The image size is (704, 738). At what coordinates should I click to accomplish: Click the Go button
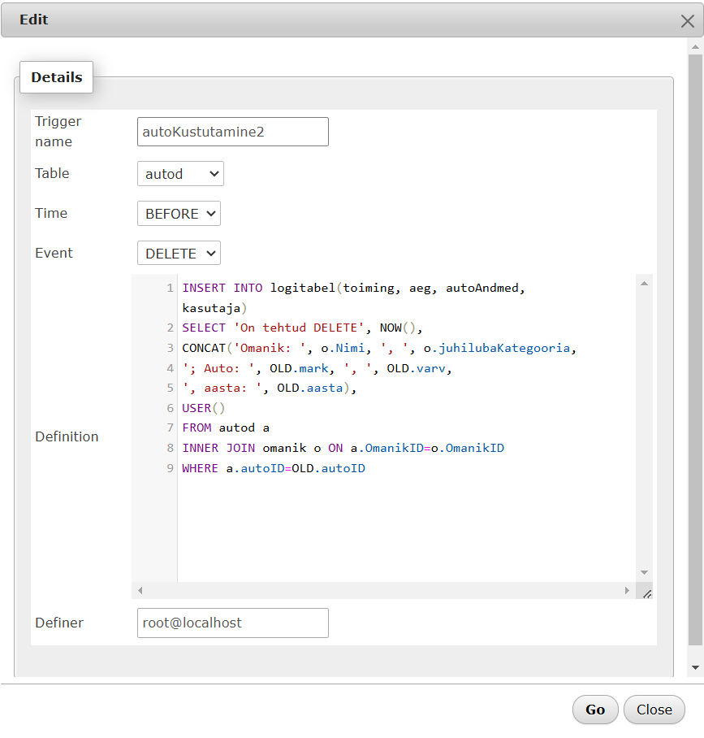tap(595, 710)
